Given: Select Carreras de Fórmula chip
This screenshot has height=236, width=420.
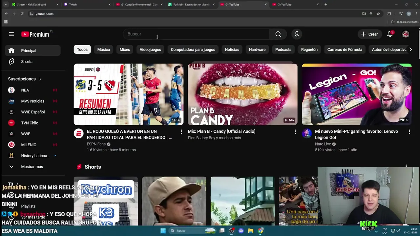Looking at the screenshot, I should point(345,49).
